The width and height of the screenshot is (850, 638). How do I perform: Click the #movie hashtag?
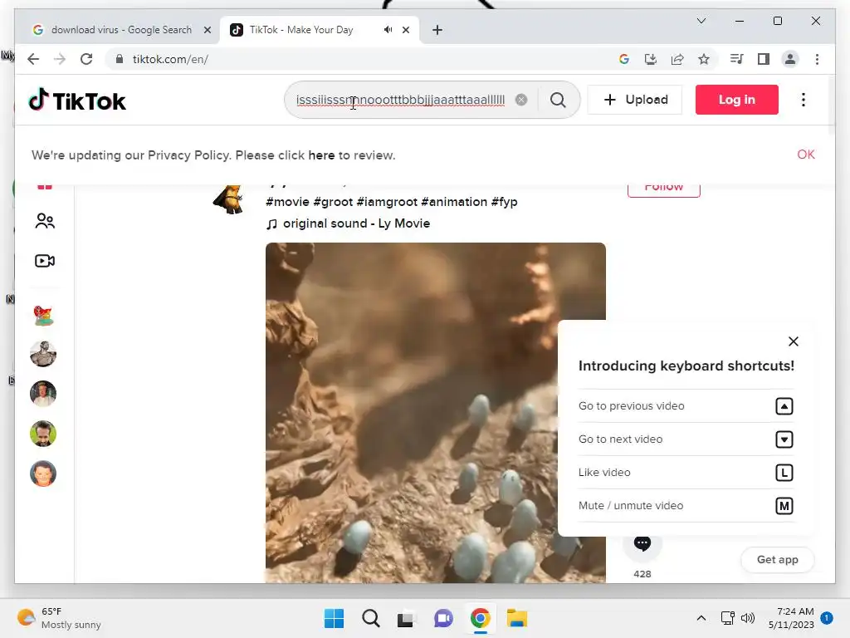tap(287, 202)
